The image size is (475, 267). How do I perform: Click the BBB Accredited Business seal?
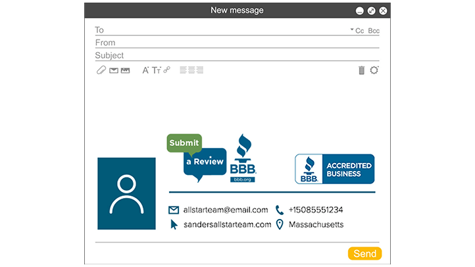click(x=335, y=169)
